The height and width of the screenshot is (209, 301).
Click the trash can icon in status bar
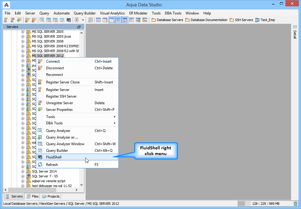(x=296, y=204)
